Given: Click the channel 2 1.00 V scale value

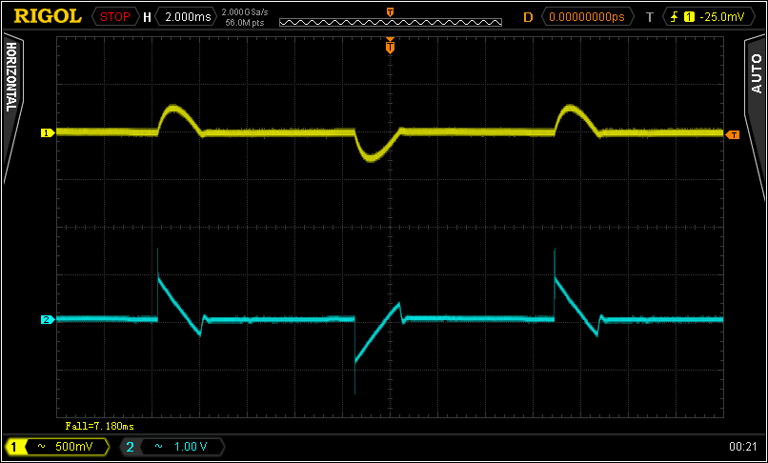Looking at the screenshot, I should coord(191,447).
